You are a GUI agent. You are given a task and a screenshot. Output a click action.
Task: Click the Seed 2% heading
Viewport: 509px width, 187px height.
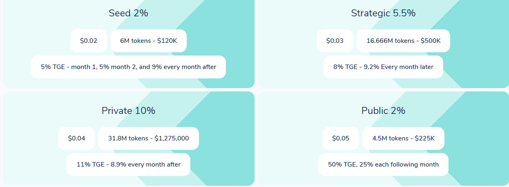tap(128, 13)
